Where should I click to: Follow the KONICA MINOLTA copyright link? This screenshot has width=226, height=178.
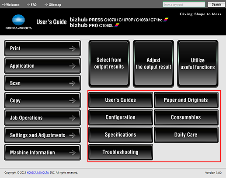(x=38, y=173)
